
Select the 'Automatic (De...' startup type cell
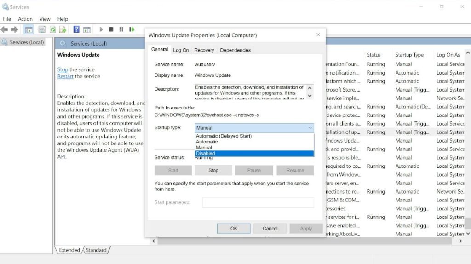(413, 107)
